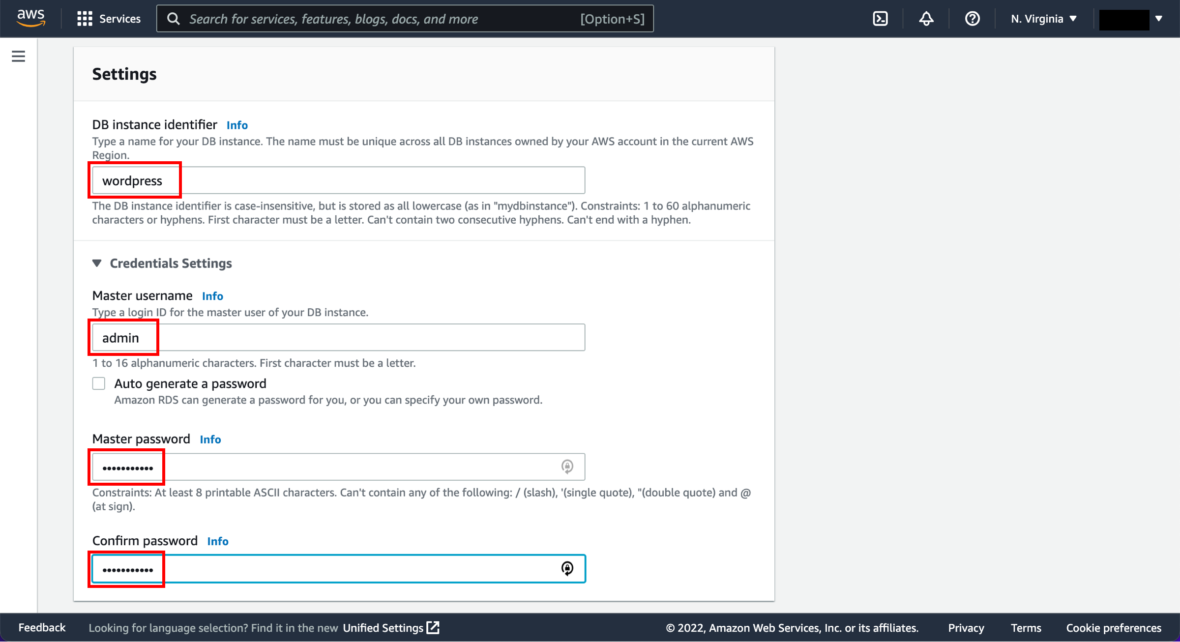This screenshot has width=1180, height=642.
Task: Open the notifications bell
Action: point(926,19)
